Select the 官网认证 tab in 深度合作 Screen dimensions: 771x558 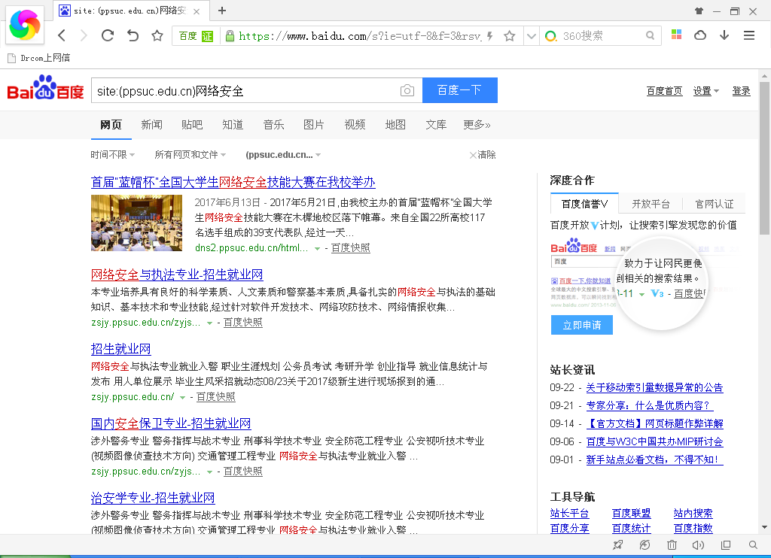714,204
